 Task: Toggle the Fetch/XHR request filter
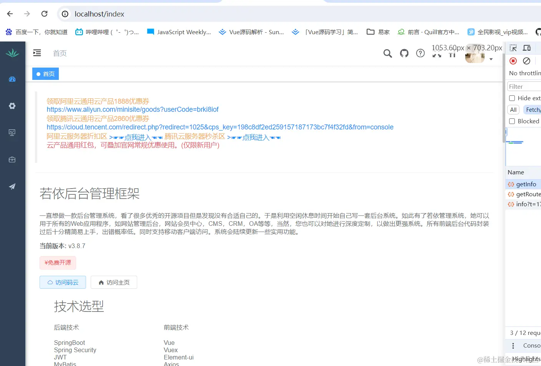click(x=532, y=110)
